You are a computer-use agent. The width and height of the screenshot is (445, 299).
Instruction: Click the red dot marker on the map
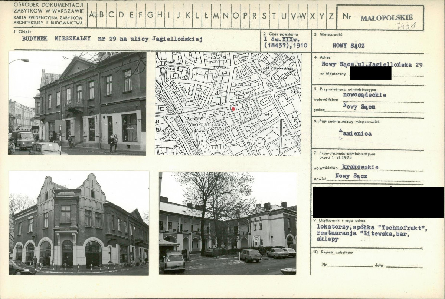pyautogui.click(x=233, y=109)
